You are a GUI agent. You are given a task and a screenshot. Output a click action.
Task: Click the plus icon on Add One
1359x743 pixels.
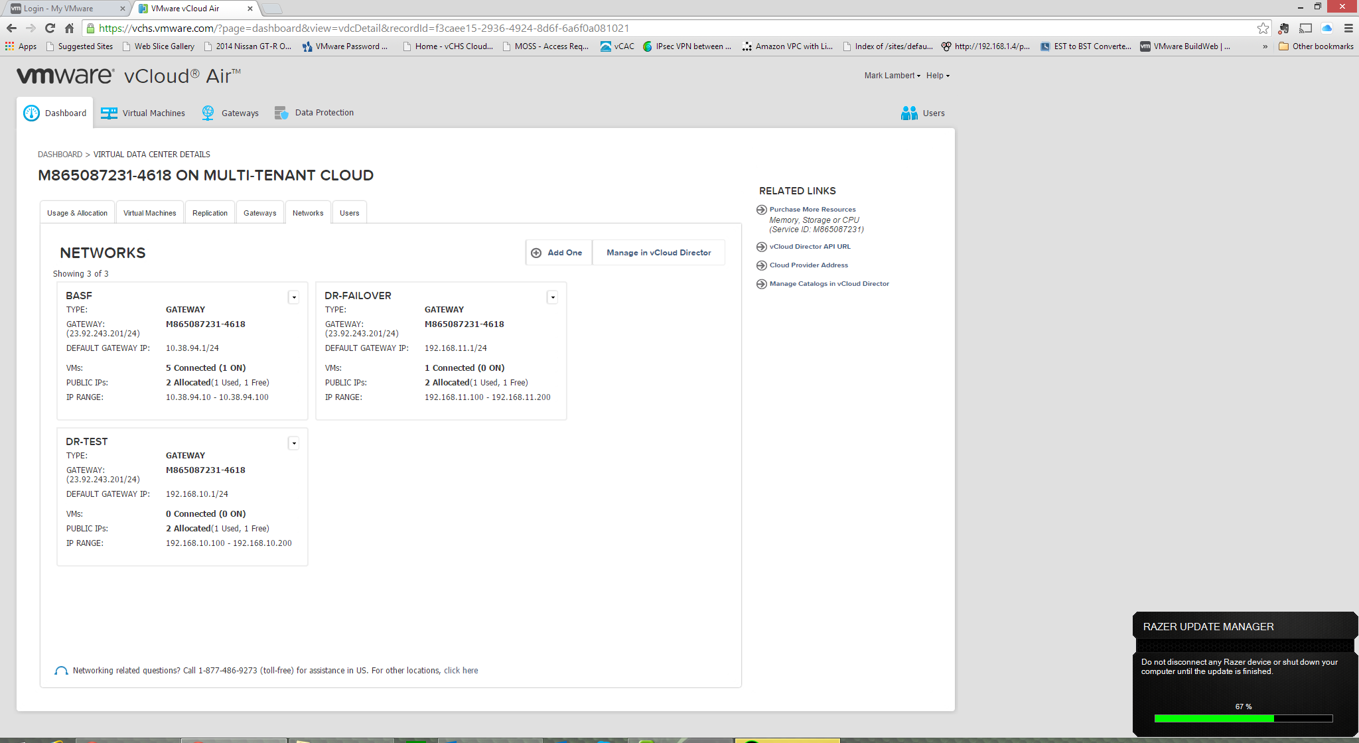coord(536,253)
